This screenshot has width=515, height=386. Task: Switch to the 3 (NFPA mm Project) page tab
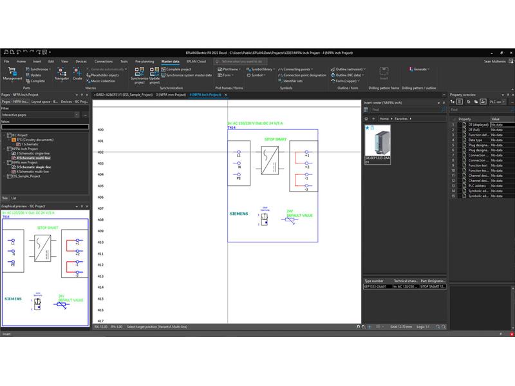point(171,95)
